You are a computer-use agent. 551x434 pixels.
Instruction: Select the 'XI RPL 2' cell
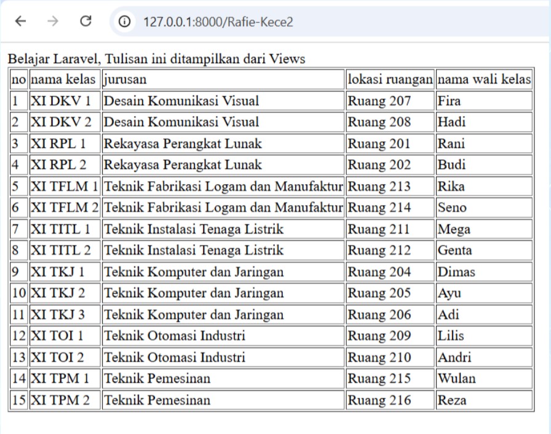pyautogui.click(x=65, y=165)
